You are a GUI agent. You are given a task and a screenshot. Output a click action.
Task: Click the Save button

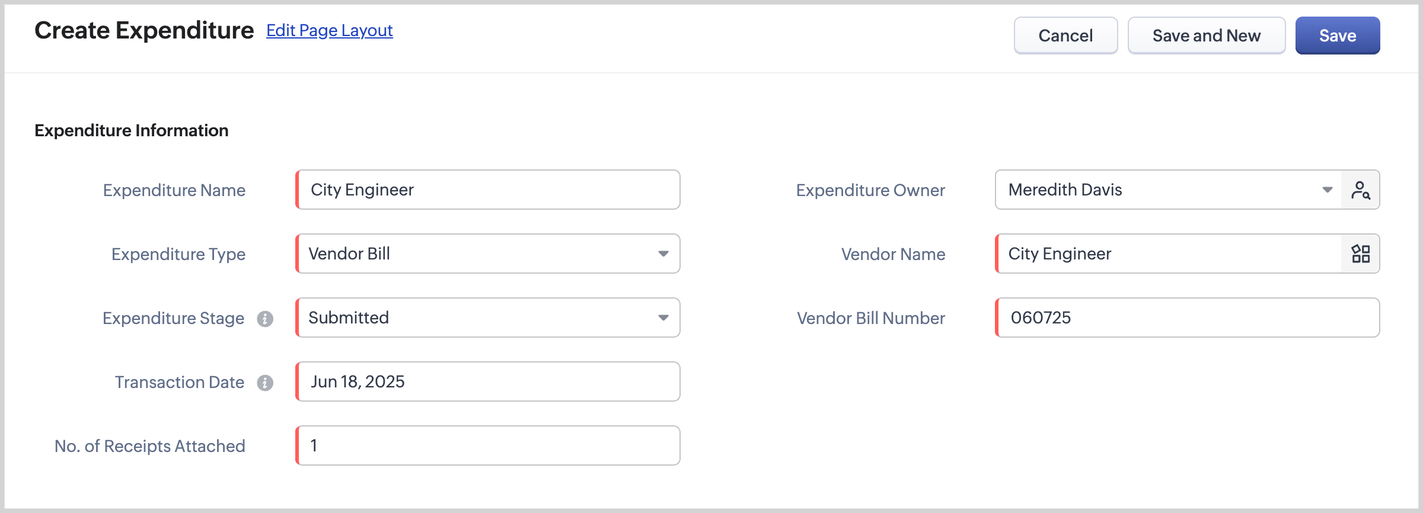(x=1337, y=36)
